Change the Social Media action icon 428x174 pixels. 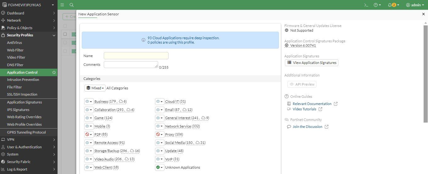159,143
